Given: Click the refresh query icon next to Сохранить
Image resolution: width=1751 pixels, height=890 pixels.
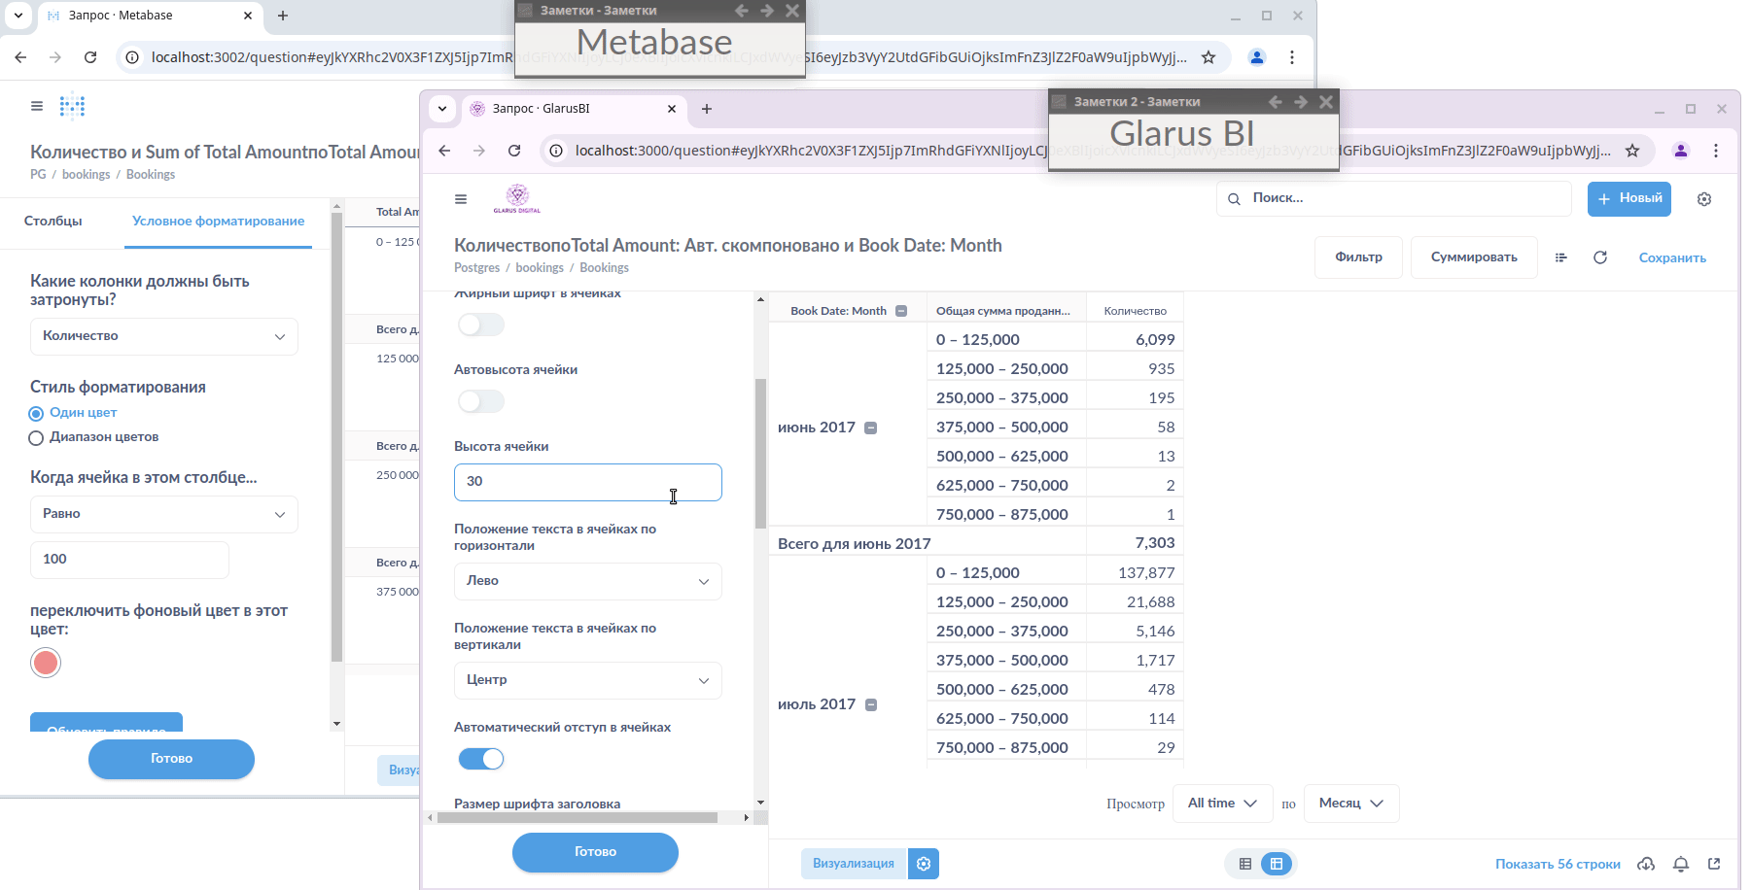Looking at the screenshot, I should 1600,257.
